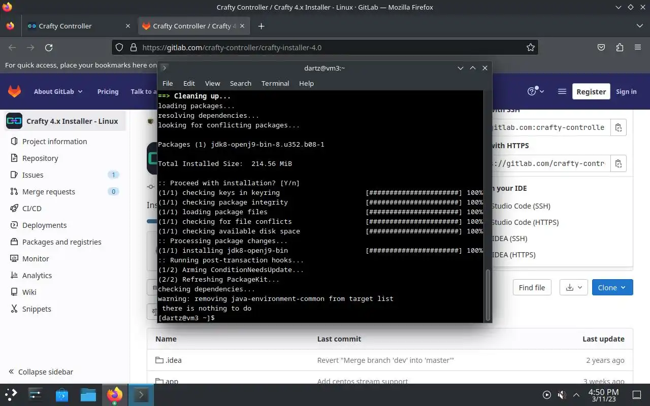
Task: Open Repository in the sidebar
Action: pos(64,158)
